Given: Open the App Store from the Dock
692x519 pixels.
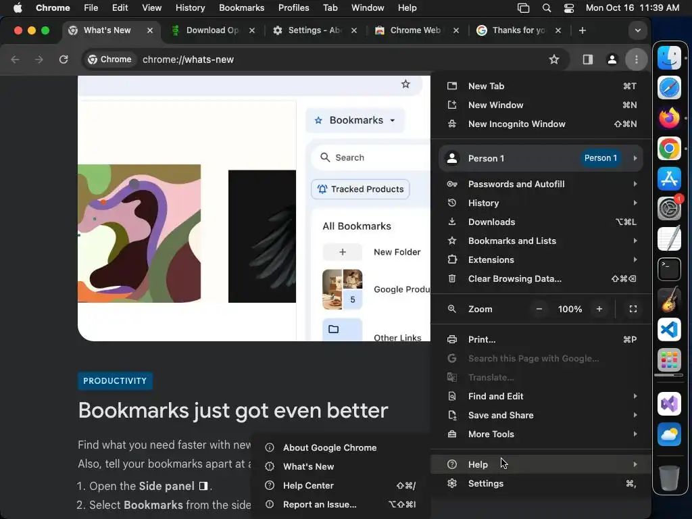Looking at the screenshot, I should (669, 178).
